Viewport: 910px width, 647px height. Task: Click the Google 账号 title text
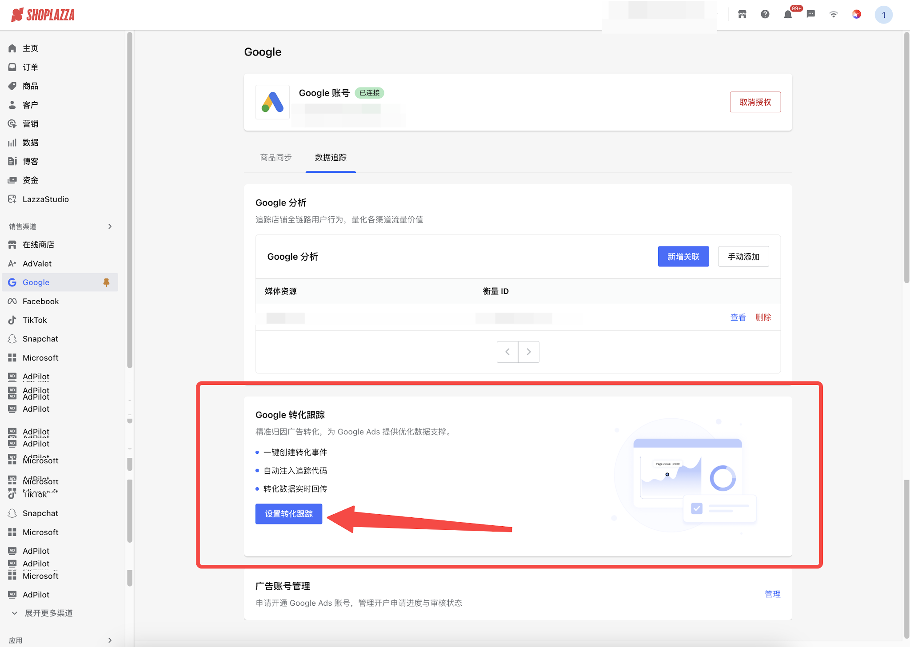[324, 93]
